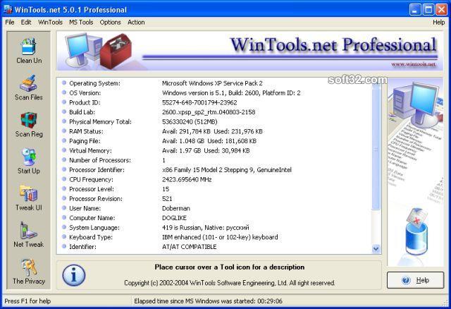Click the RAM Status value text
This screenshot has height=309, width=451.
point(212,131)
